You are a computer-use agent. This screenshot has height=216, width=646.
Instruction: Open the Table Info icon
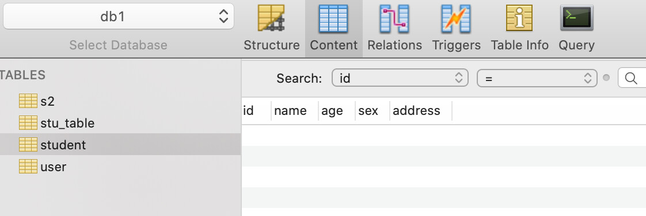(519, 18)
